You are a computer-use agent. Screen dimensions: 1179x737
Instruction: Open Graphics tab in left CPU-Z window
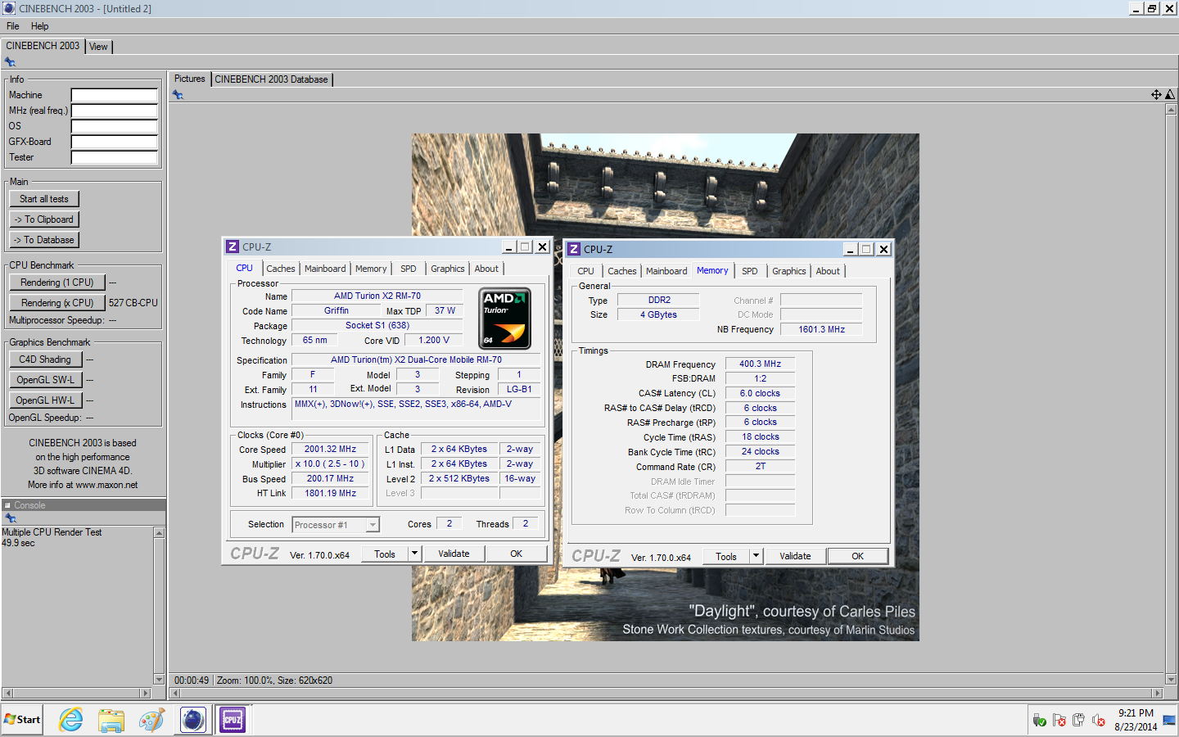pyautogui.click(x=448, y=269)
